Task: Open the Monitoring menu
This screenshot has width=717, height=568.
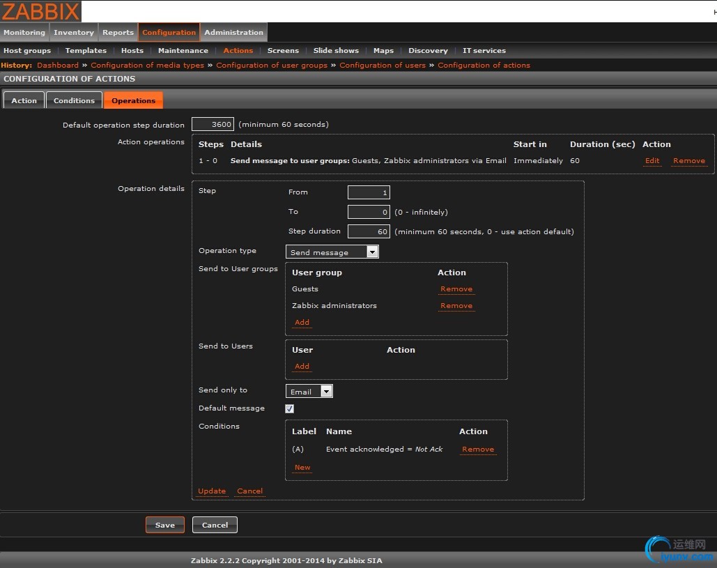Action: coord(24,32)
